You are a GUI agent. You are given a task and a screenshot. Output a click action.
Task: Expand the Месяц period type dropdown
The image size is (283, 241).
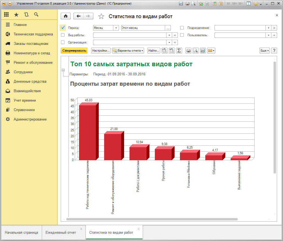pos(116,28)
